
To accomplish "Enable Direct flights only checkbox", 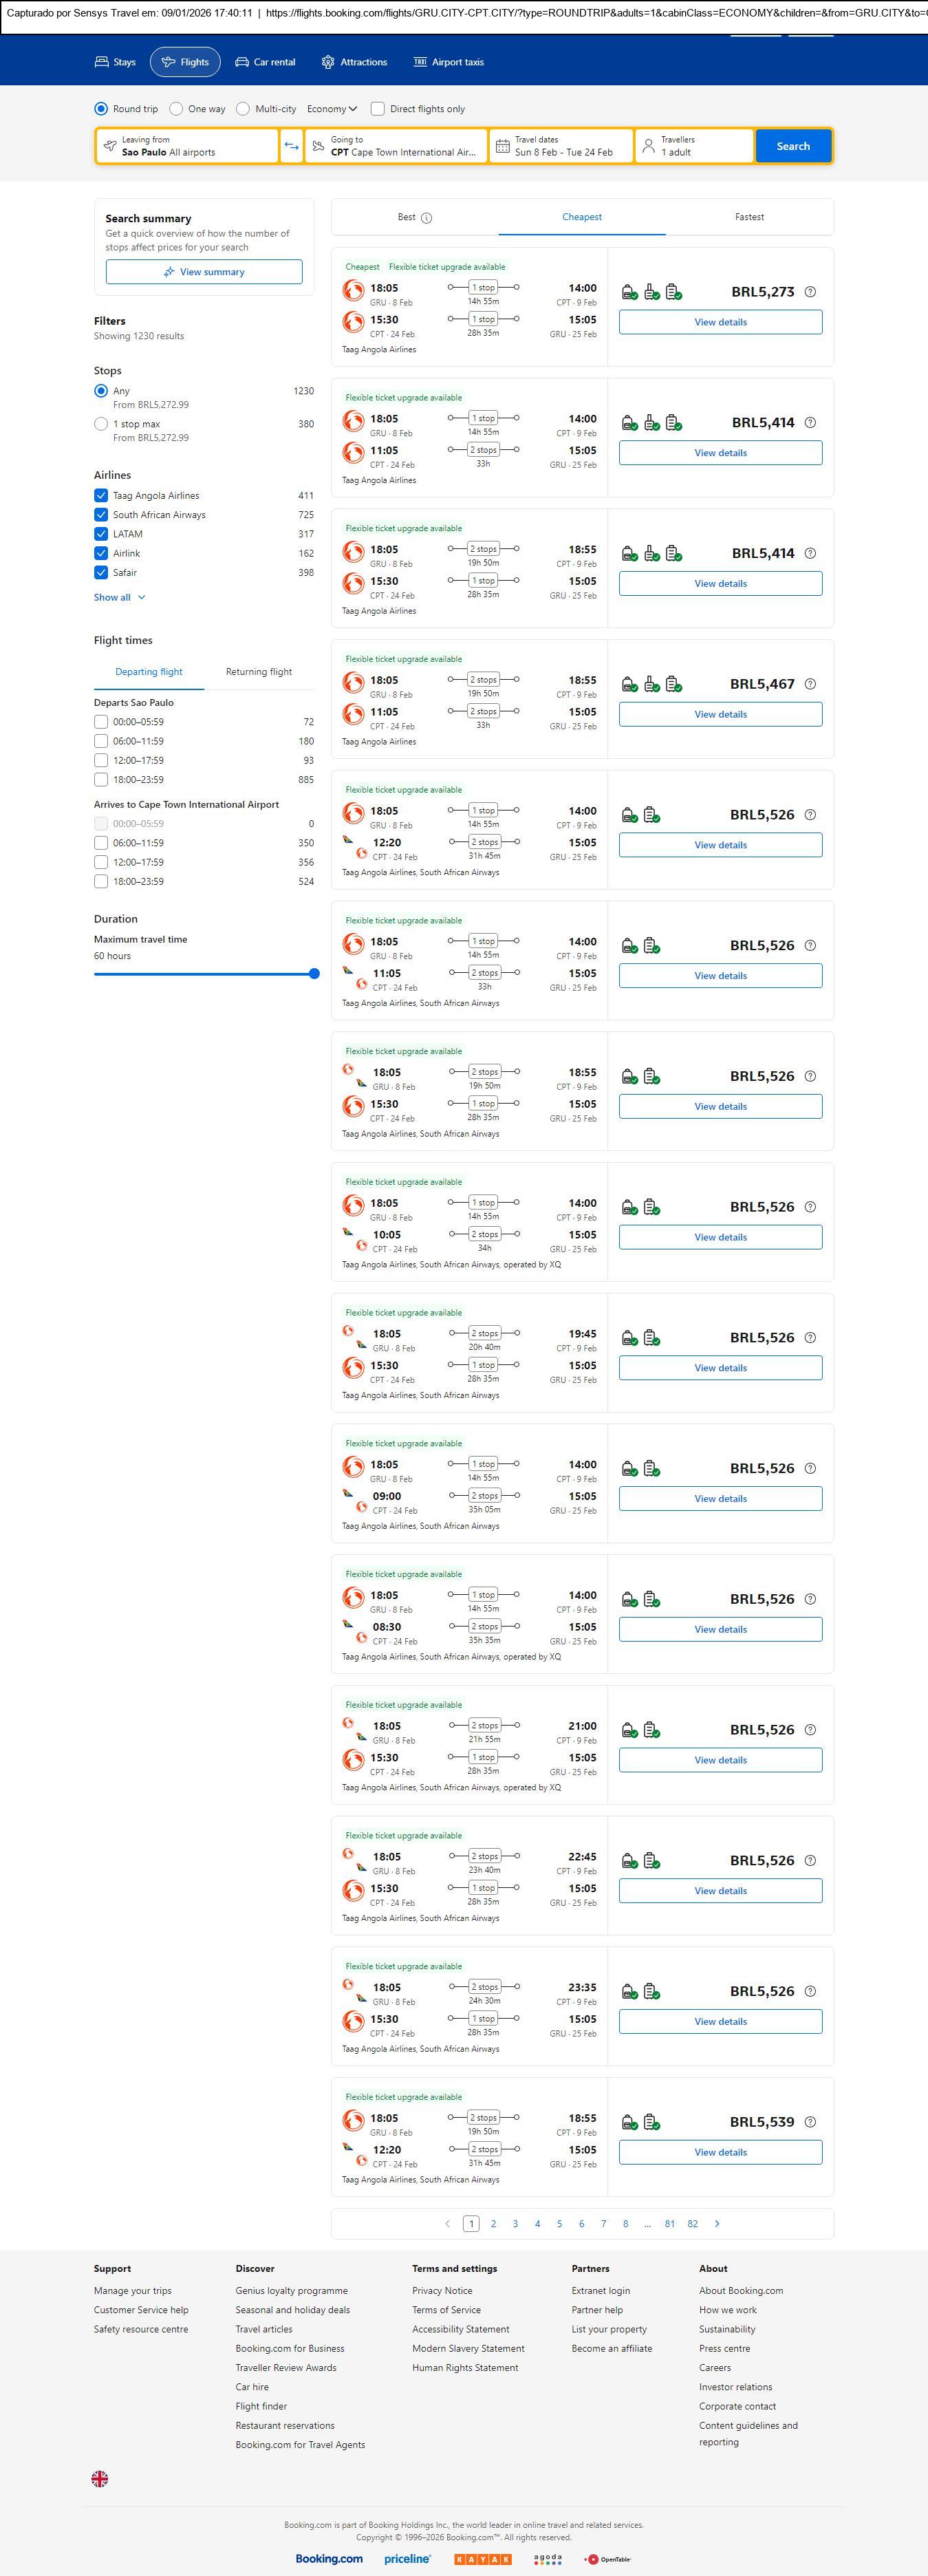I will coord(378,109).
